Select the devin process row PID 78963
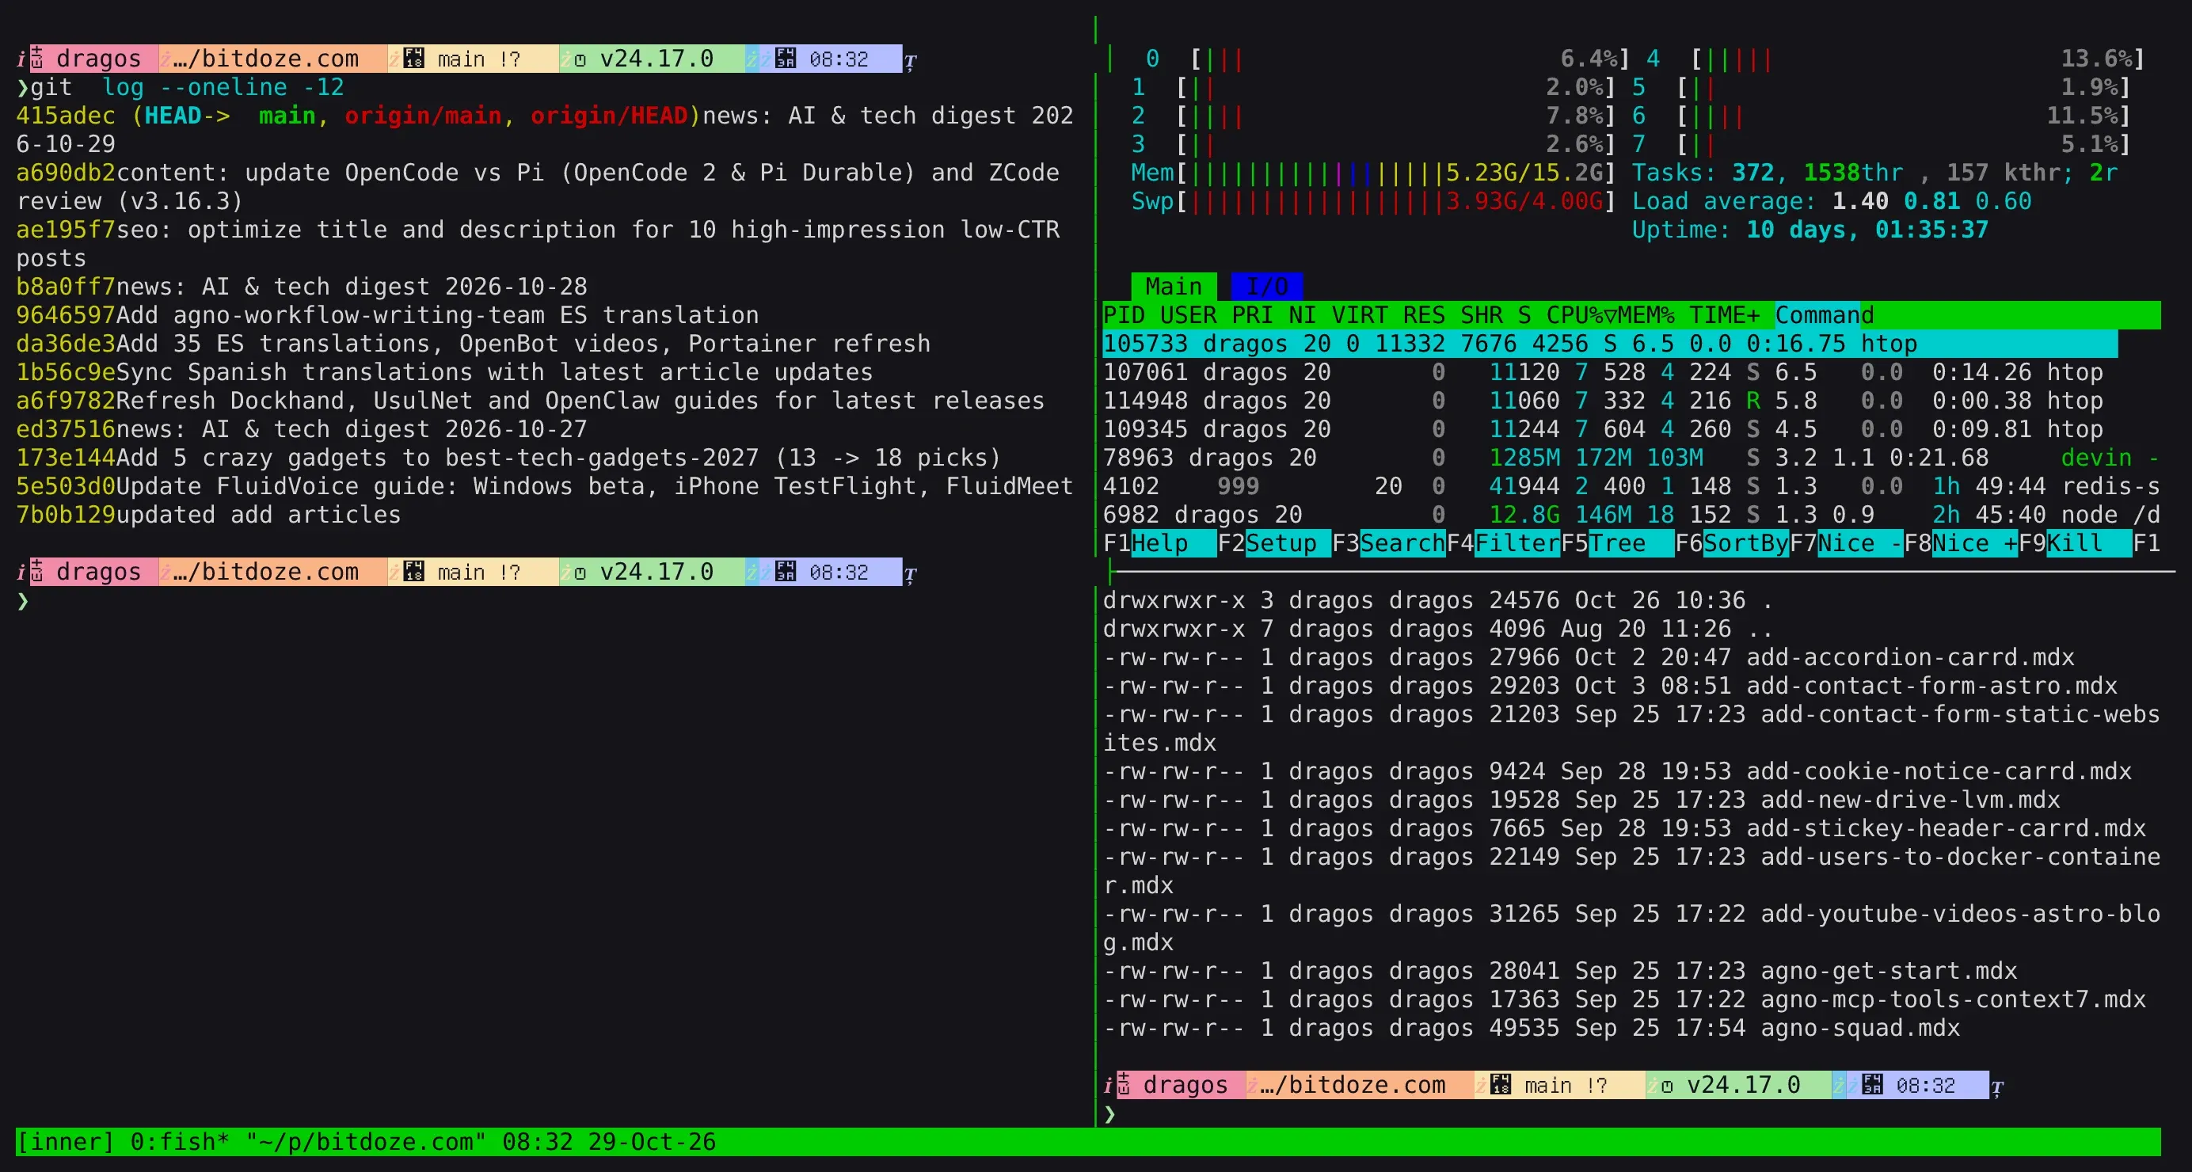Image resolution: width=2192 pixels, height=1172 pixels. (1631, 458)
